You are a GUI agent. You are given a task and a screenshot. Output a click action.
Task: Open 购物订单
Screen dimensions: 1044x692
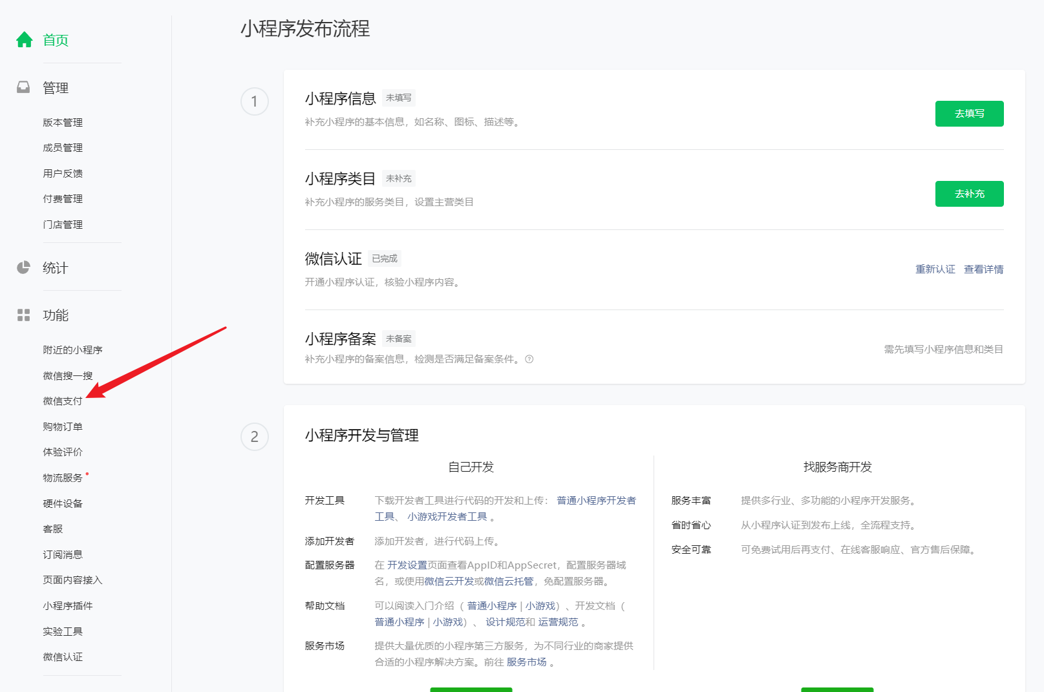pyautogui.click(x=63, y=427)
